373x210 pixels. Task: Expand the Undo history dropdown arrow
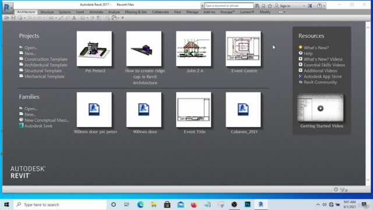pyautogui.click(x=34, y=18)
